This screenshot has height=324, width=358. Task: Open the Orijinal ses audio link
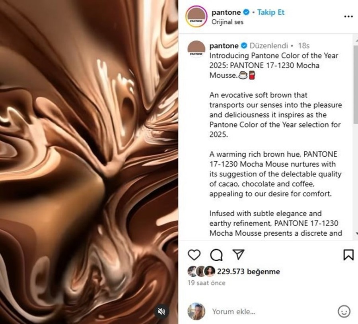pyautogui.click(x=227, y=22)
